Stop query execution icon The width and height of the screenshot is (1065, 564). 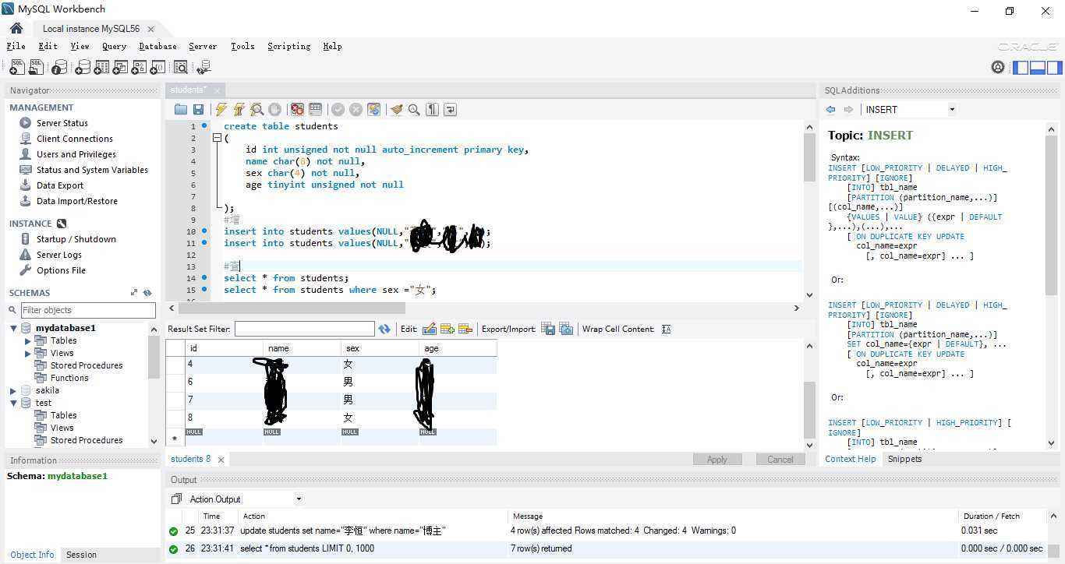click(274, 110)
